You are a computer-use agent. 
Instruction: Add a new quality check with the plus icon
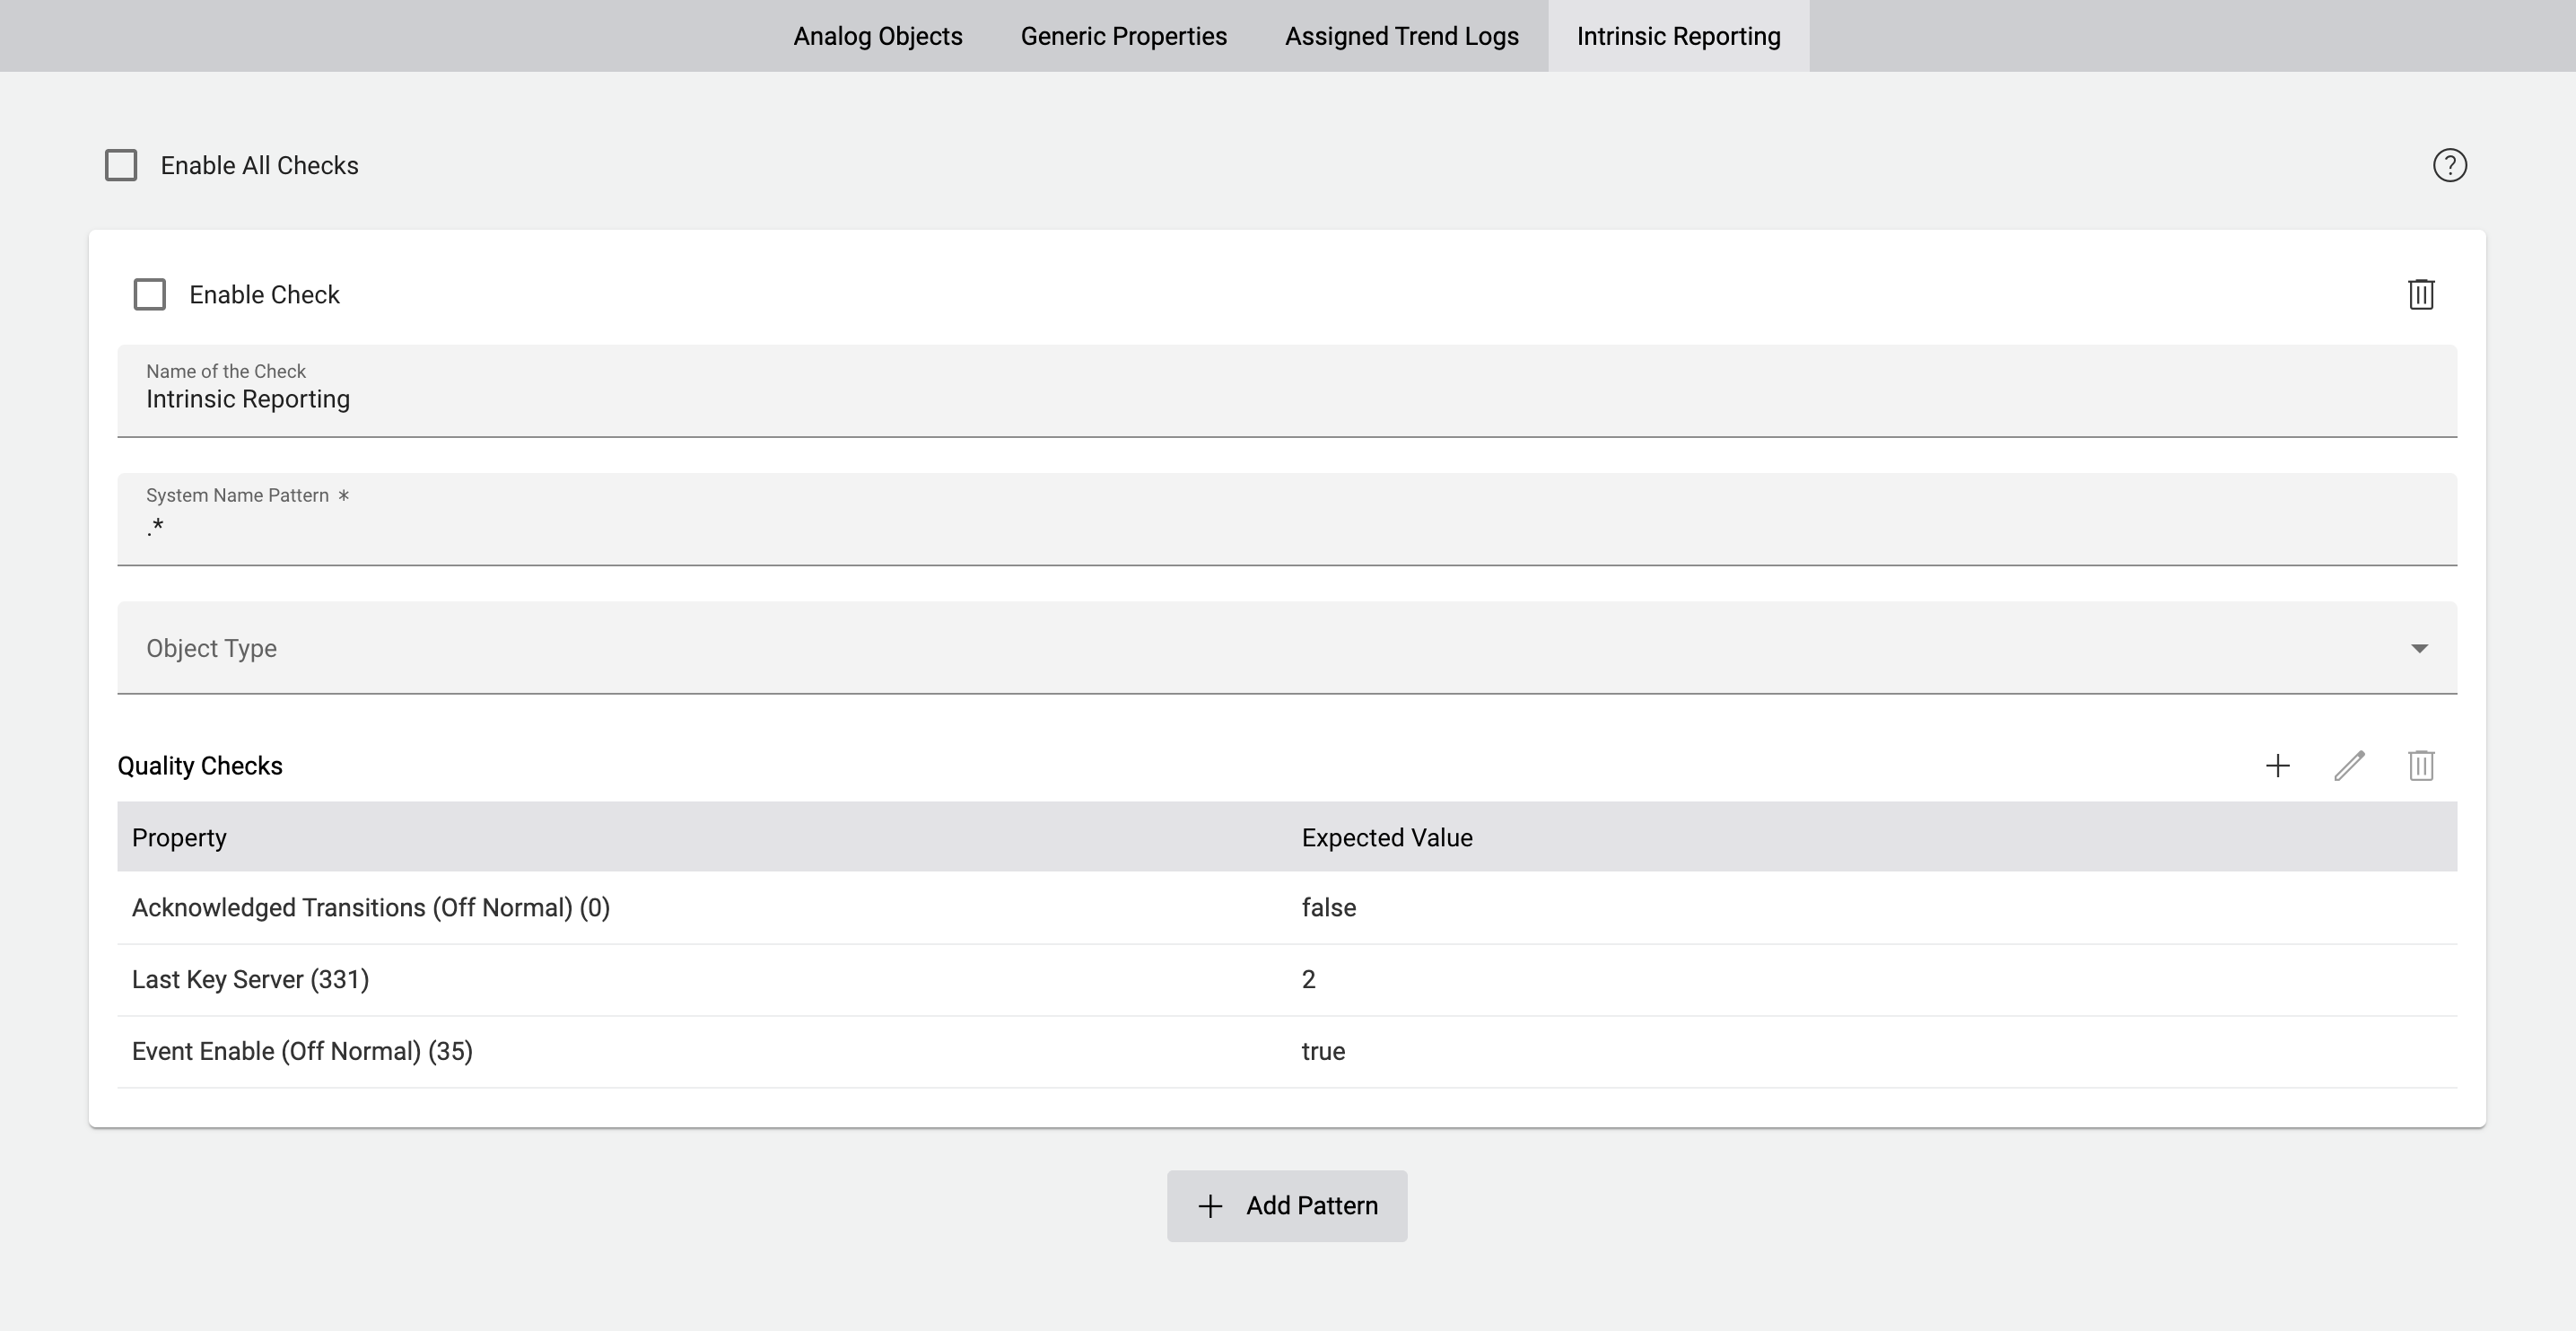click(2278, 765)
